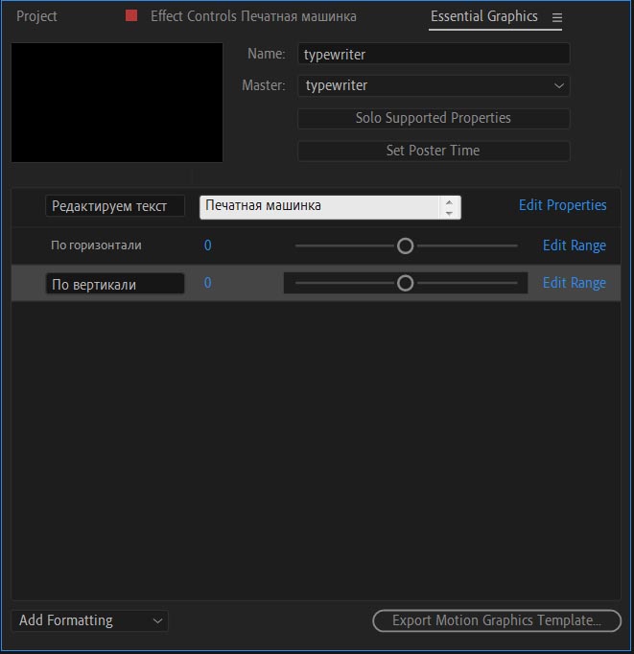This screenshot has width=634, height=654.
Task: Open Edit Properties for the text property
Action: coord(563,205)
